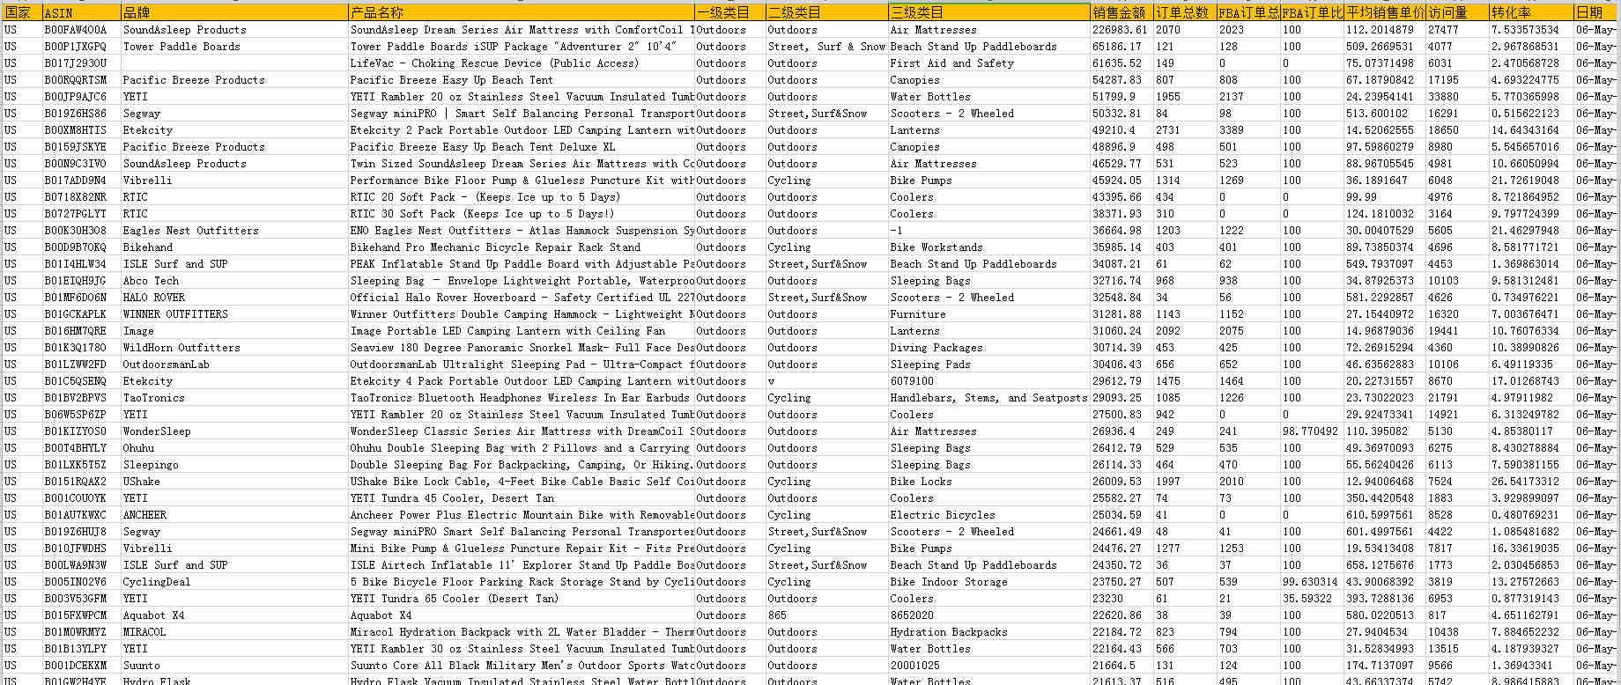Click the empty brand cell in the LifeVac row
The width and height of the screenshot is (1621, 685).
(x=234, y=63)
